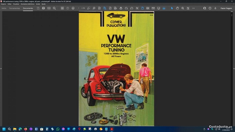Click the Save disk icon

(38, 8)
